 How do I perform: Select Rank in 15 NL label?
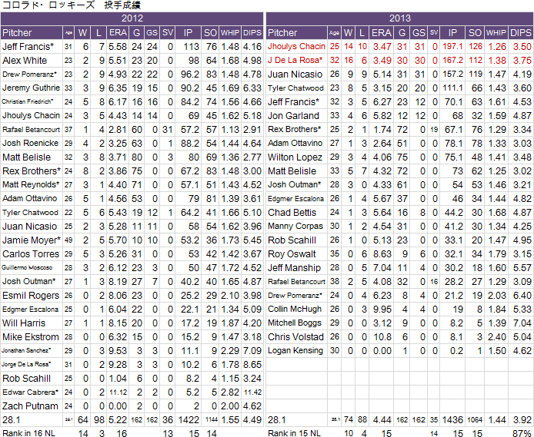[x=294, y=433]
